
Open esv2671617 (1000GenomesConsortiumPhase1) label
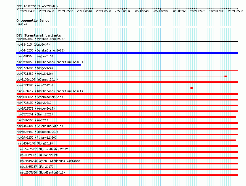[x=50, y=91]
